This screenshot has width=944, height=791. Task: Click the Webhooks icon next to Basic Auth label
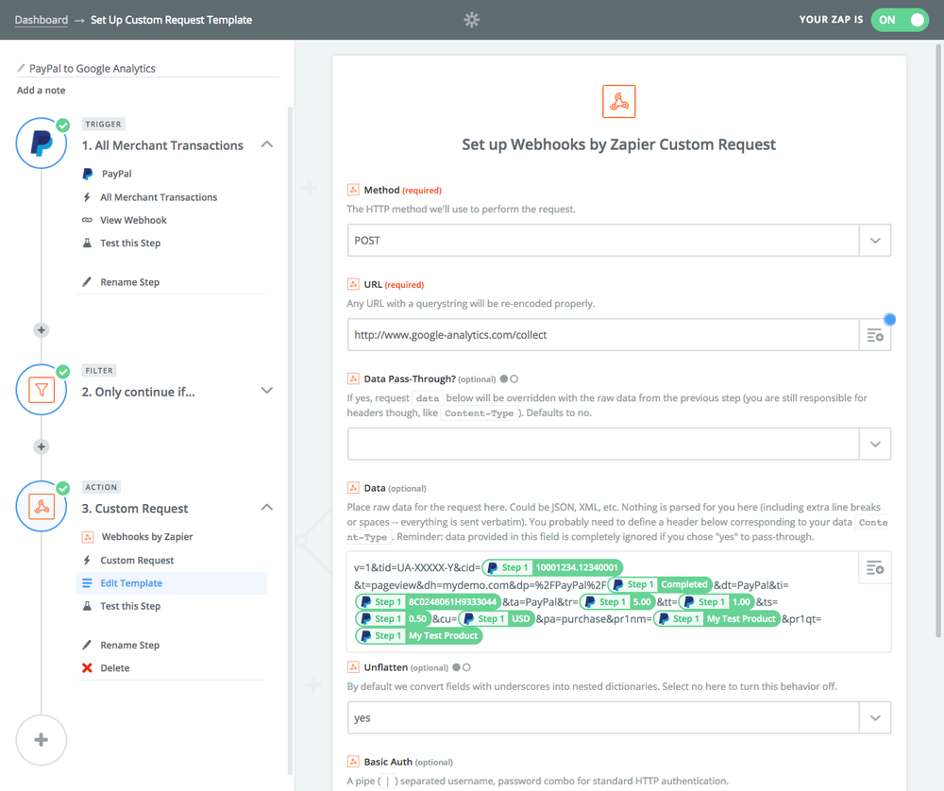pyautogui.click(x=353, y=762)
